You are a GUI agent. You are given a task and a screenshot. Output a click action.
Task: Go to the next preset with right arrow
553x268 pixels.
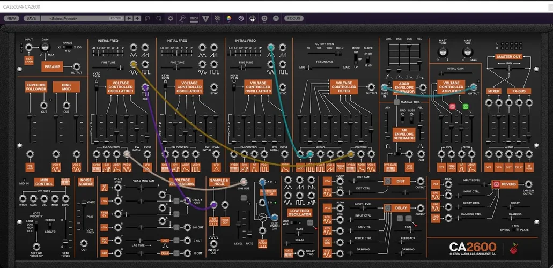[x=137, y=18]
